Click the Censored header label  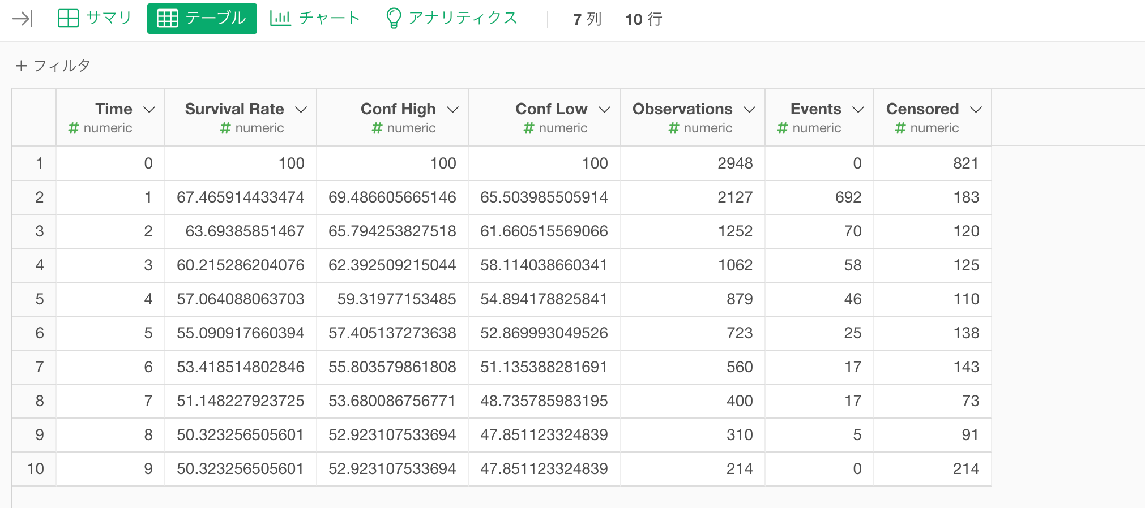[x=922, y=109]
